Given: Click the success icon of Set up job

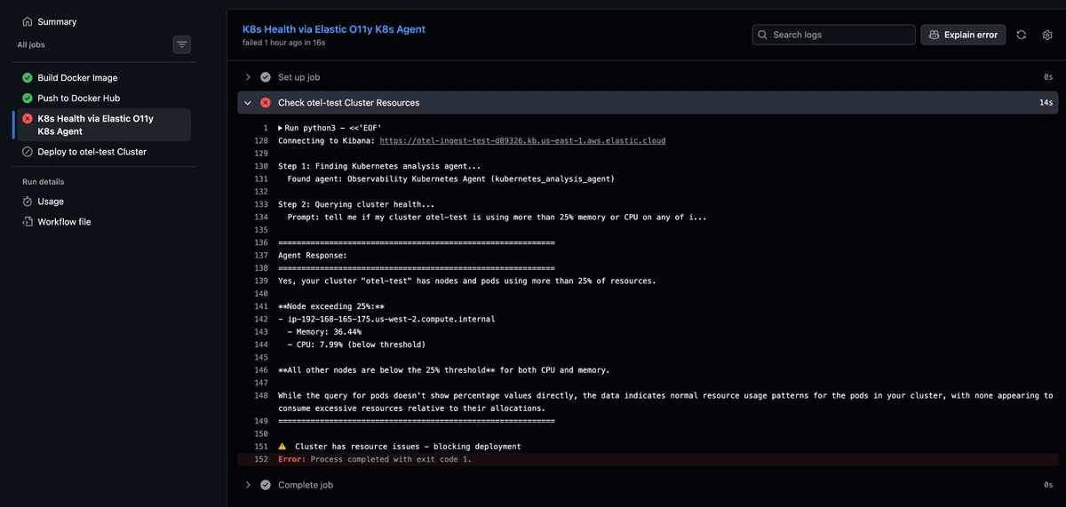Looking at the screenshot, I should [x=266, y=77].
